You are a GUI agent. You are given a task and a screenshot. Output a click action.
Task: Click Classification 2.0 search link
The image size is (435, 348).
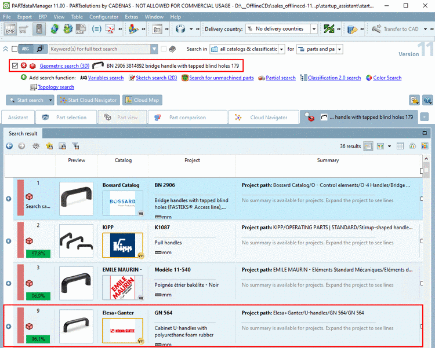point(334,78)
